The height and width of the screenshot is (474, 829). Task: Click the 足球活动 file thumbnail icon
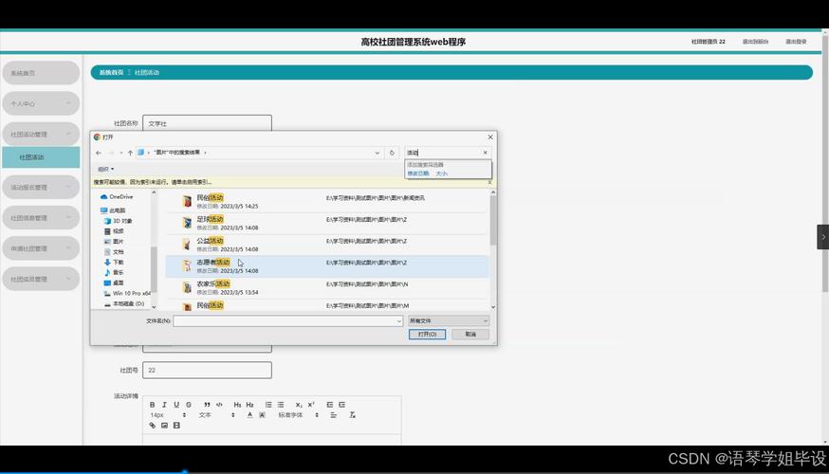[x=187, y=223]
